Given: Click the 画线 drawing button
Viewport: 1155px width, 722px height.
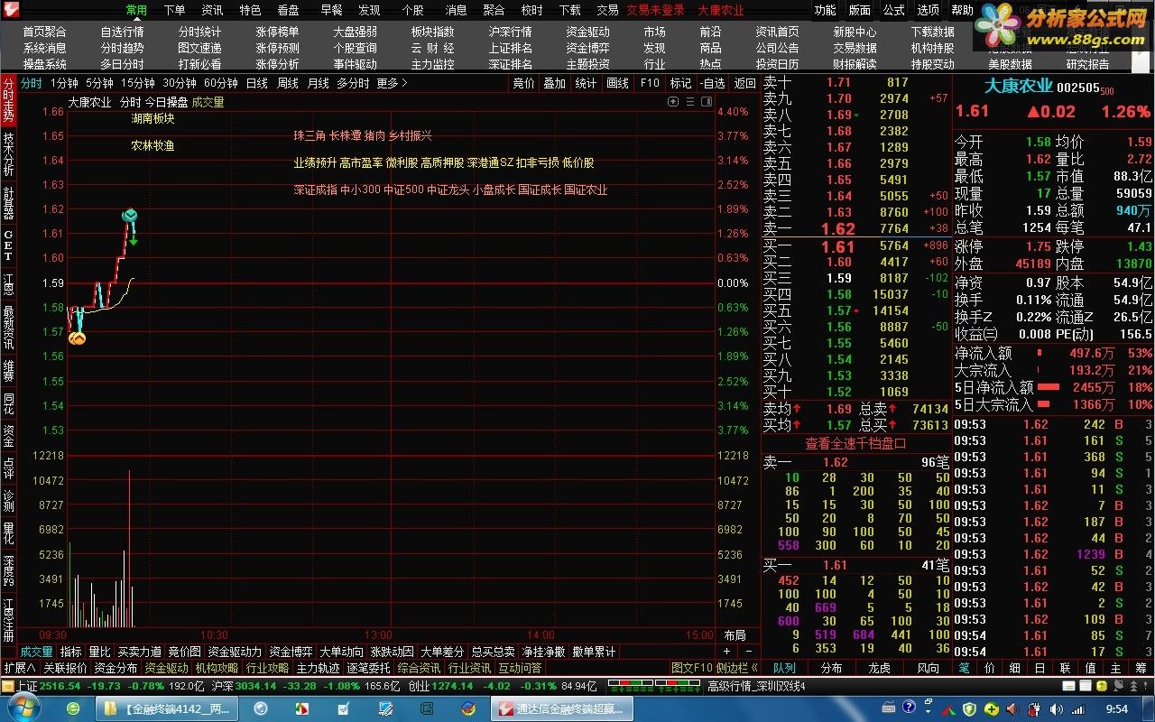Looking at the screenshot, I should click(x=617, y=83).
